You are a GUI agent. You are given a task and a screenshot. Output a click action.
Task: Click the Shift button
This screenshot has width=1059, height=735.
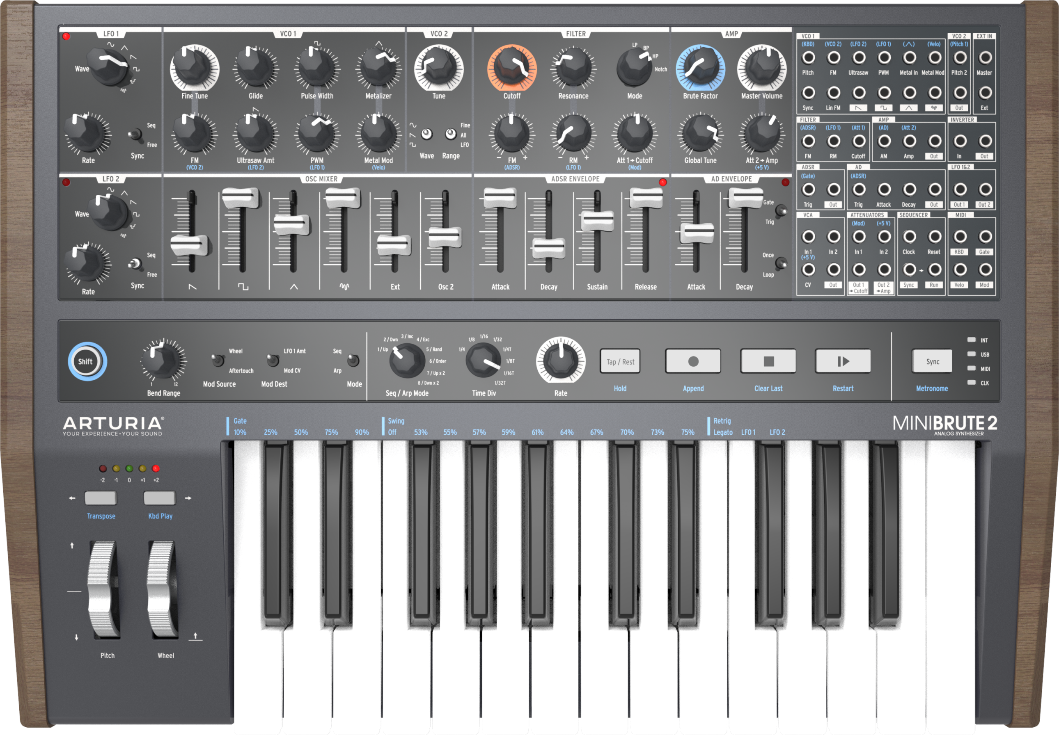click(87, 361)
